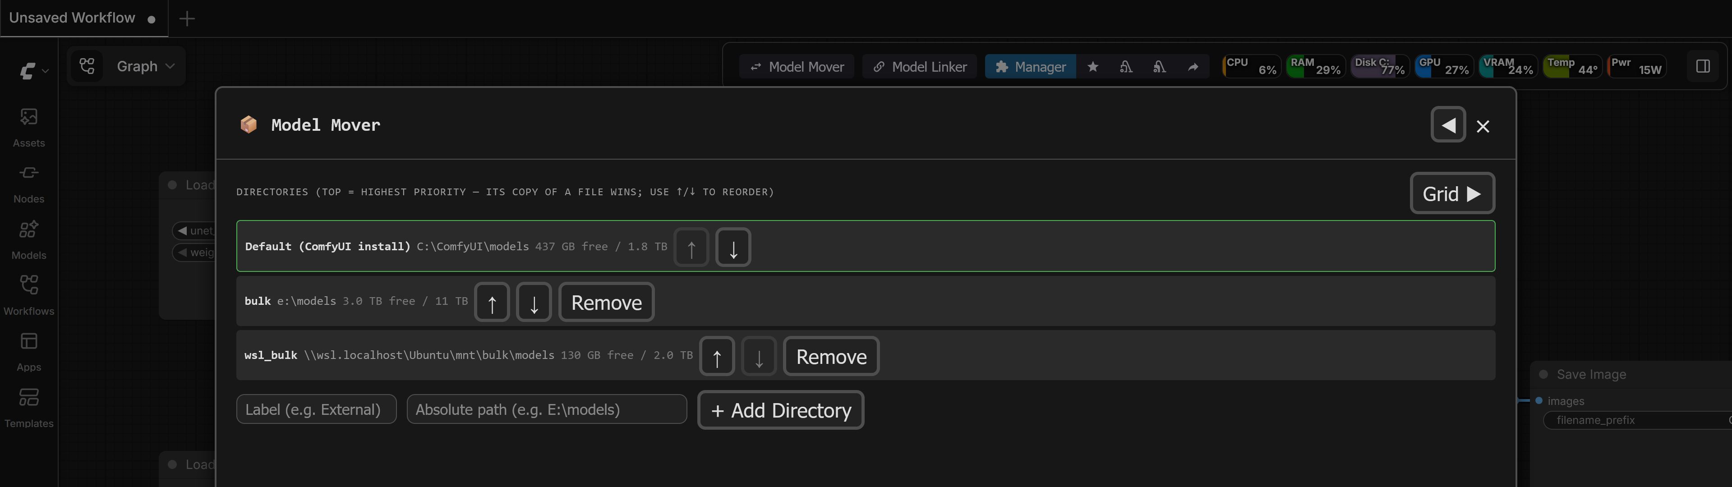The image size is (1732, 487).
Task: Open the Nodes library panel
Action: click(x=29, y=184)
